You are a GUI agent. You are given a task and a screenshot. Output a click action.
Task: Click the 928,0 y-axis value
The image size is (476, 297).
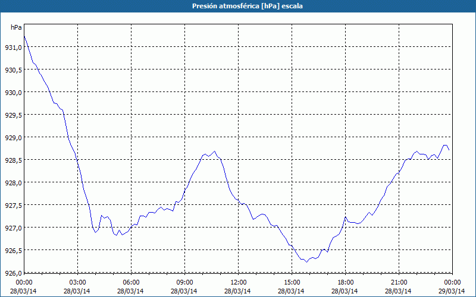click(14, 183)
